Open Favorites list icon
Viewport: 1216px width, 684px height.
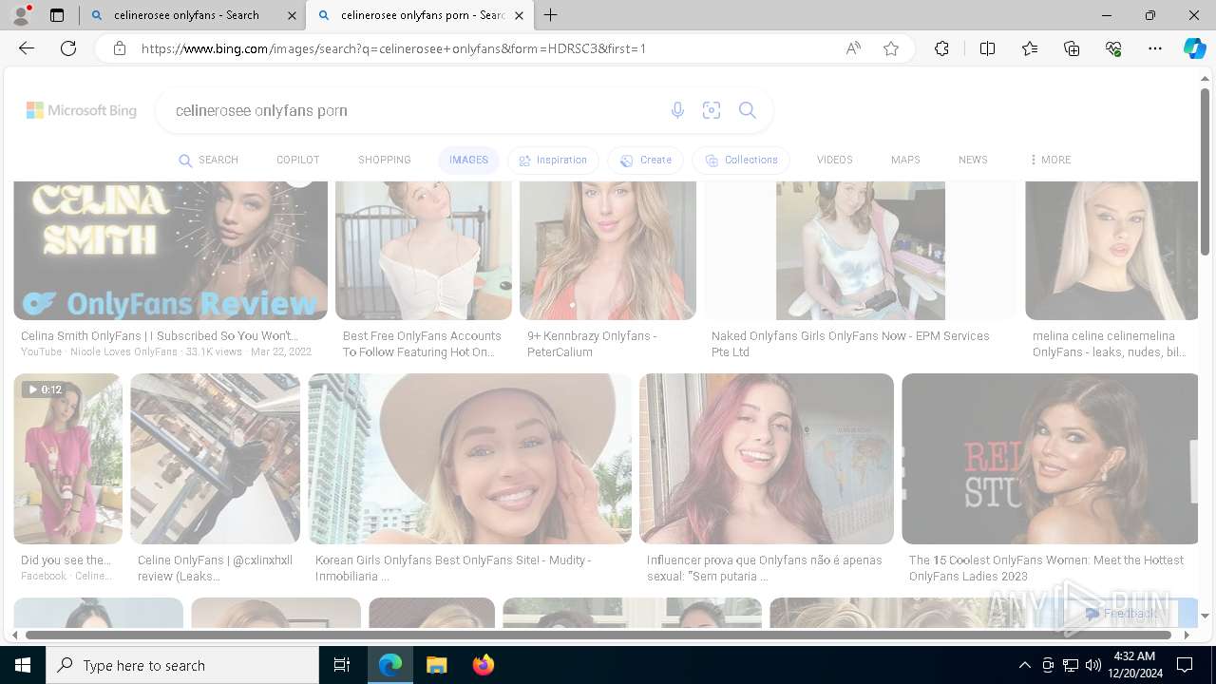1030,48
